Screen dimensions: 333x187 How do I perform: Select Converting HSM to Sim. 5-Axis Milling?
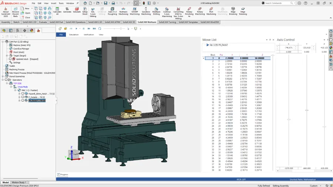click(178, 13)
